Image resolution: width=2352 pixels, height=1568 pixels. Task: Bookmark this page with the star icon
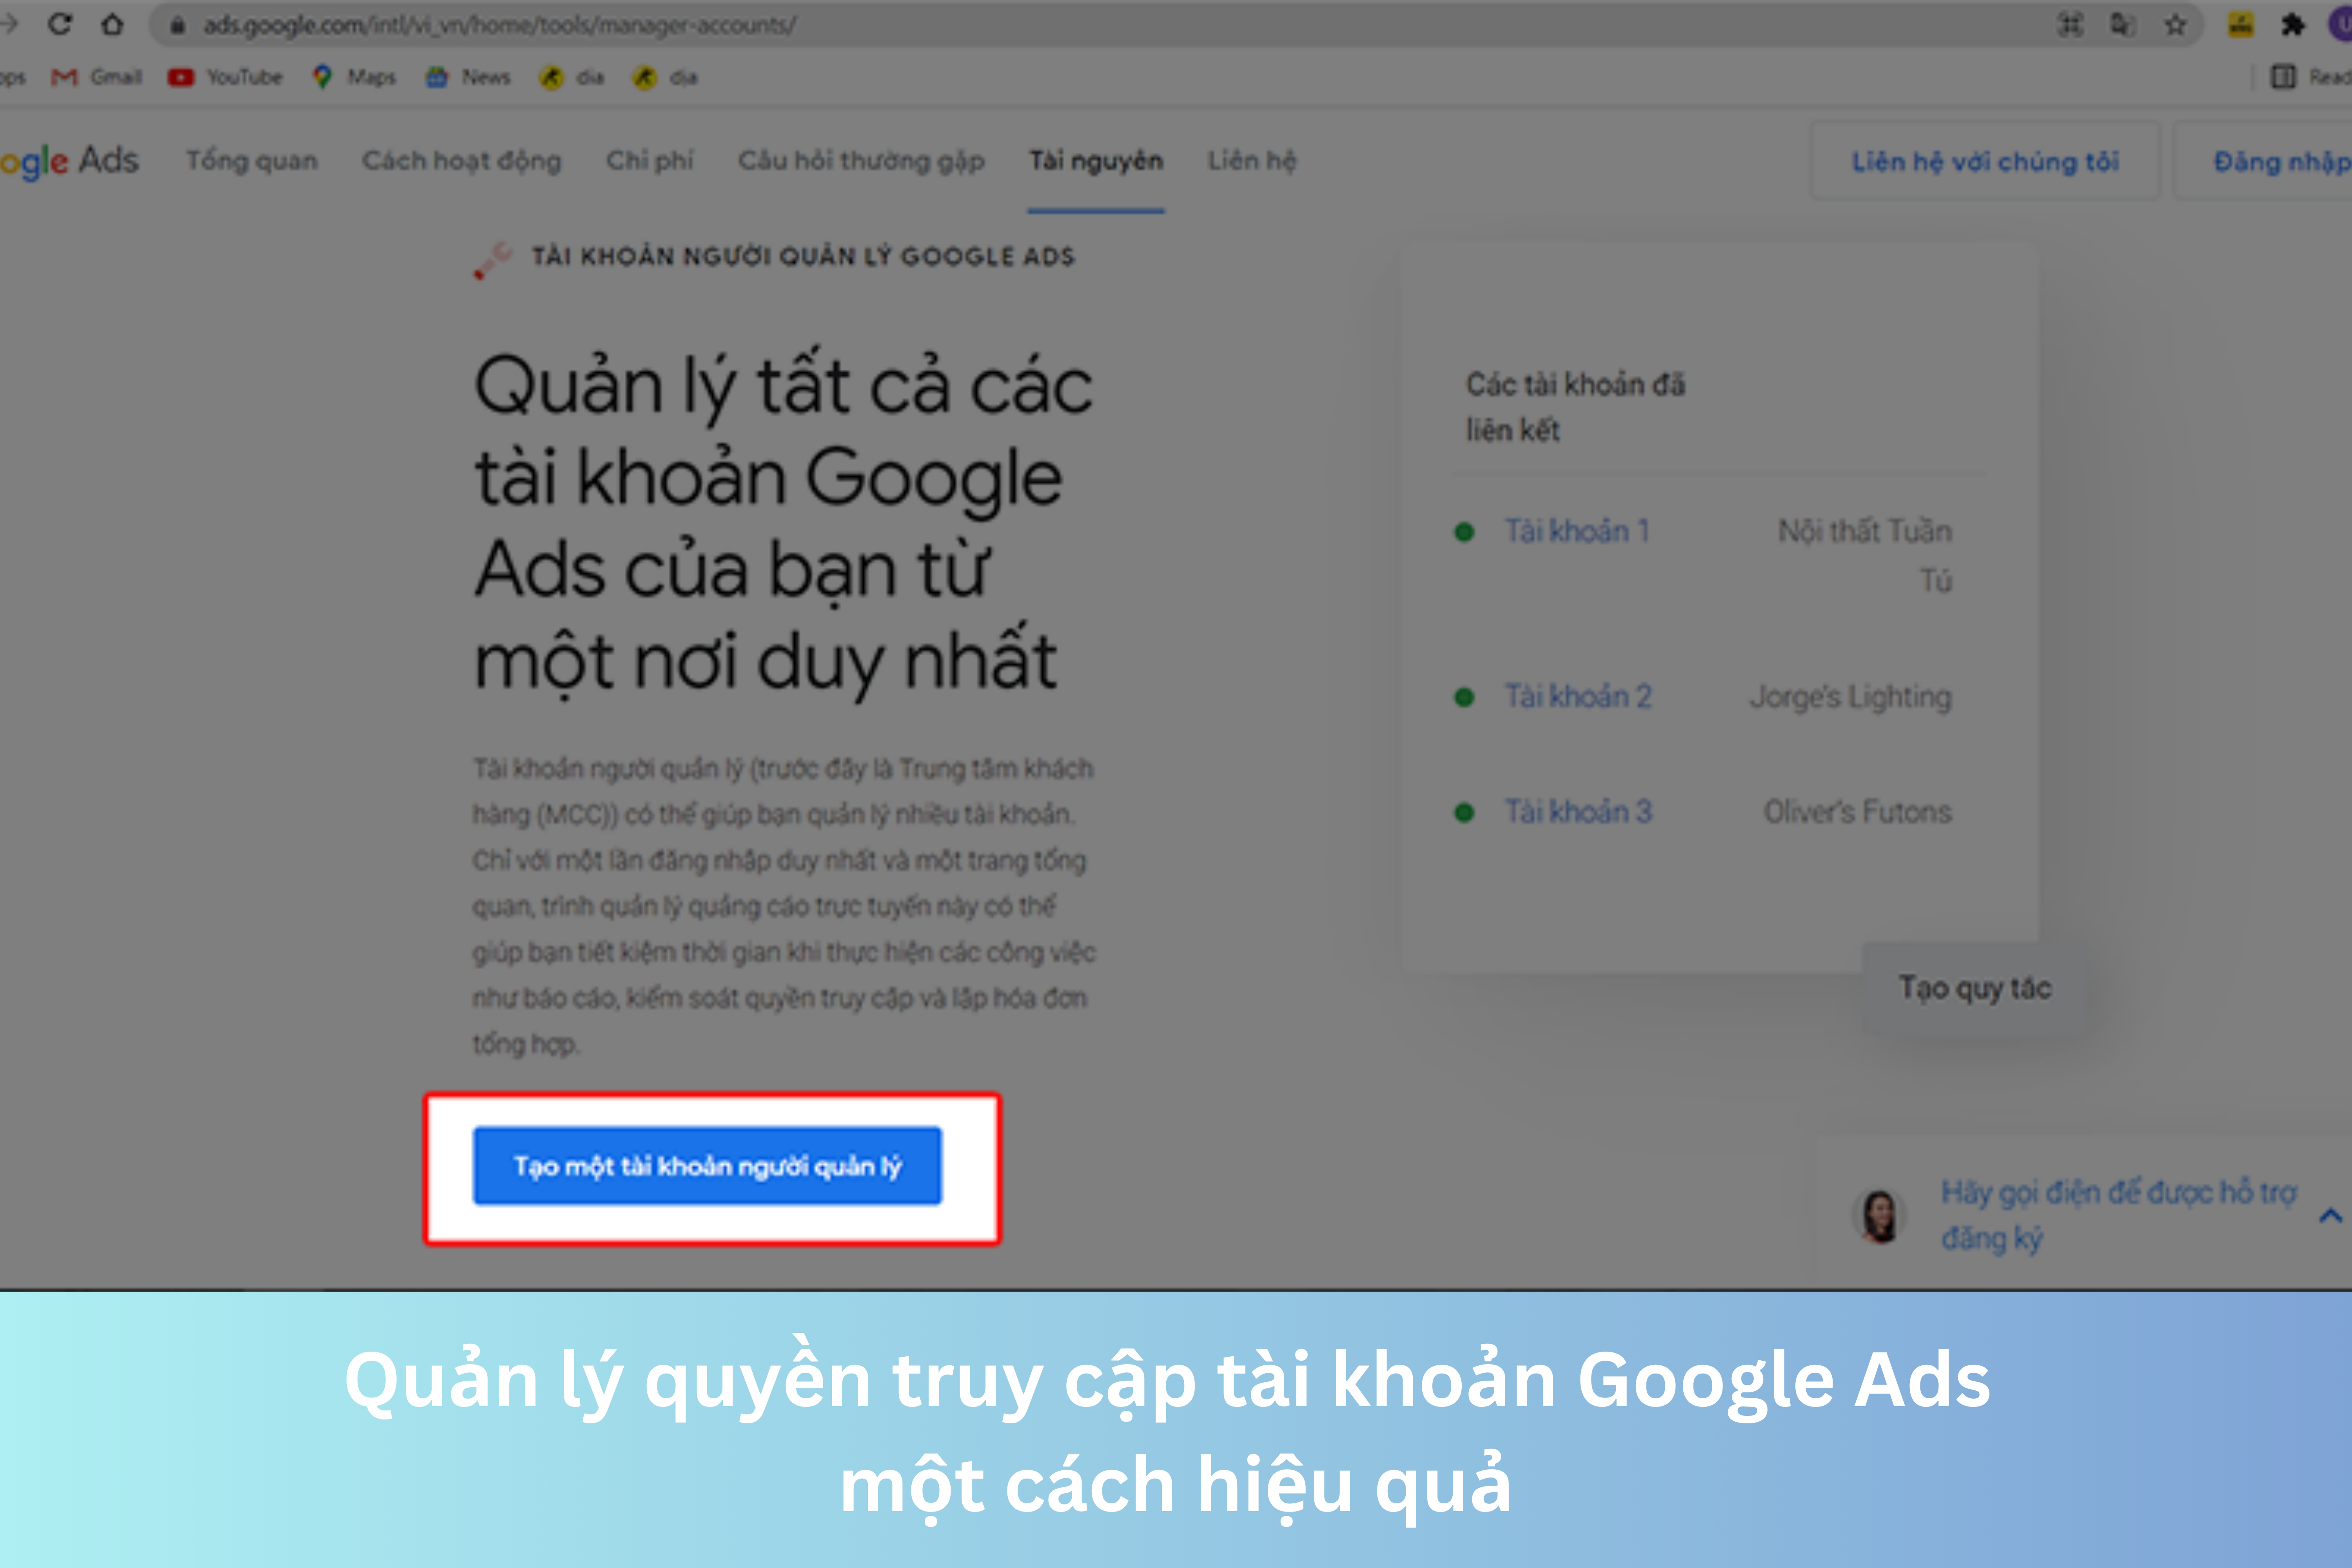point(2175,25)
